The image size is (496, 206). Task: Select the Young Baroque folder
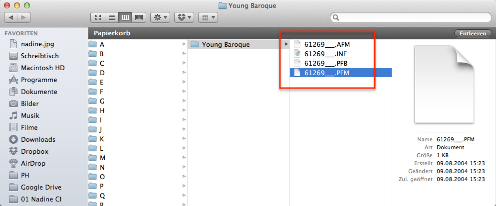(226, 44)
